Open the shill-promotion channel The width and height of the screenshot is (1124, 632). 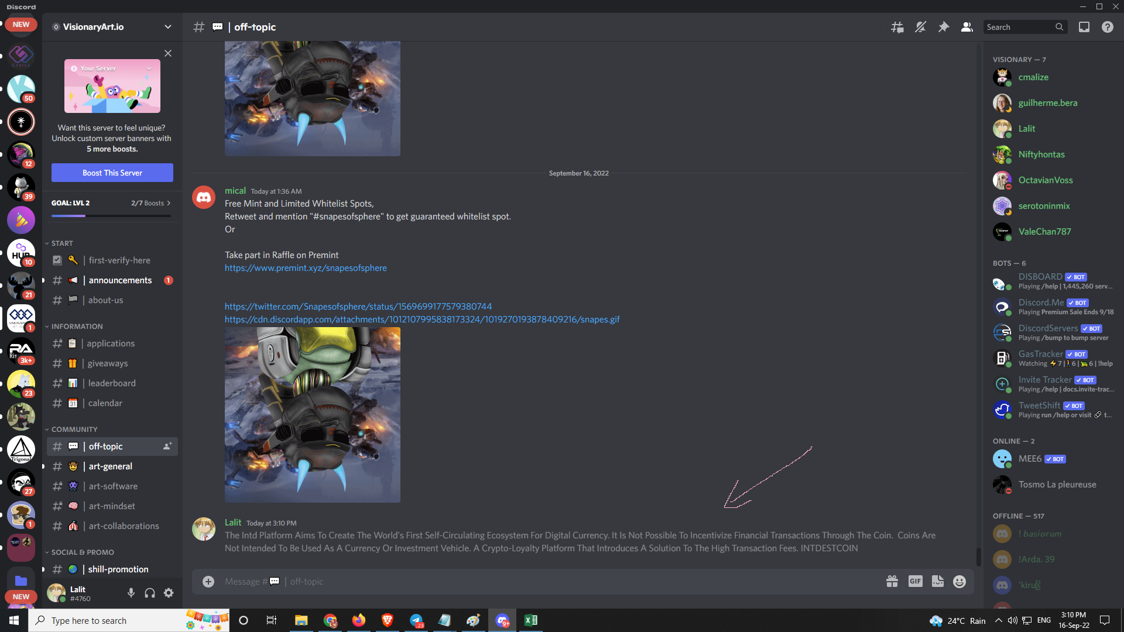click(112, 569)
